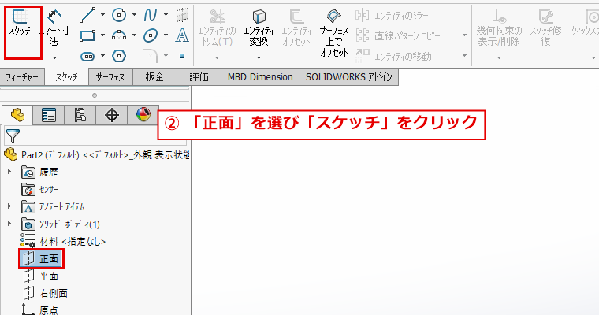Screen dimensions: 599x315
Task: Select the Centerpoint Arc tool
Action: pos(119,35)
